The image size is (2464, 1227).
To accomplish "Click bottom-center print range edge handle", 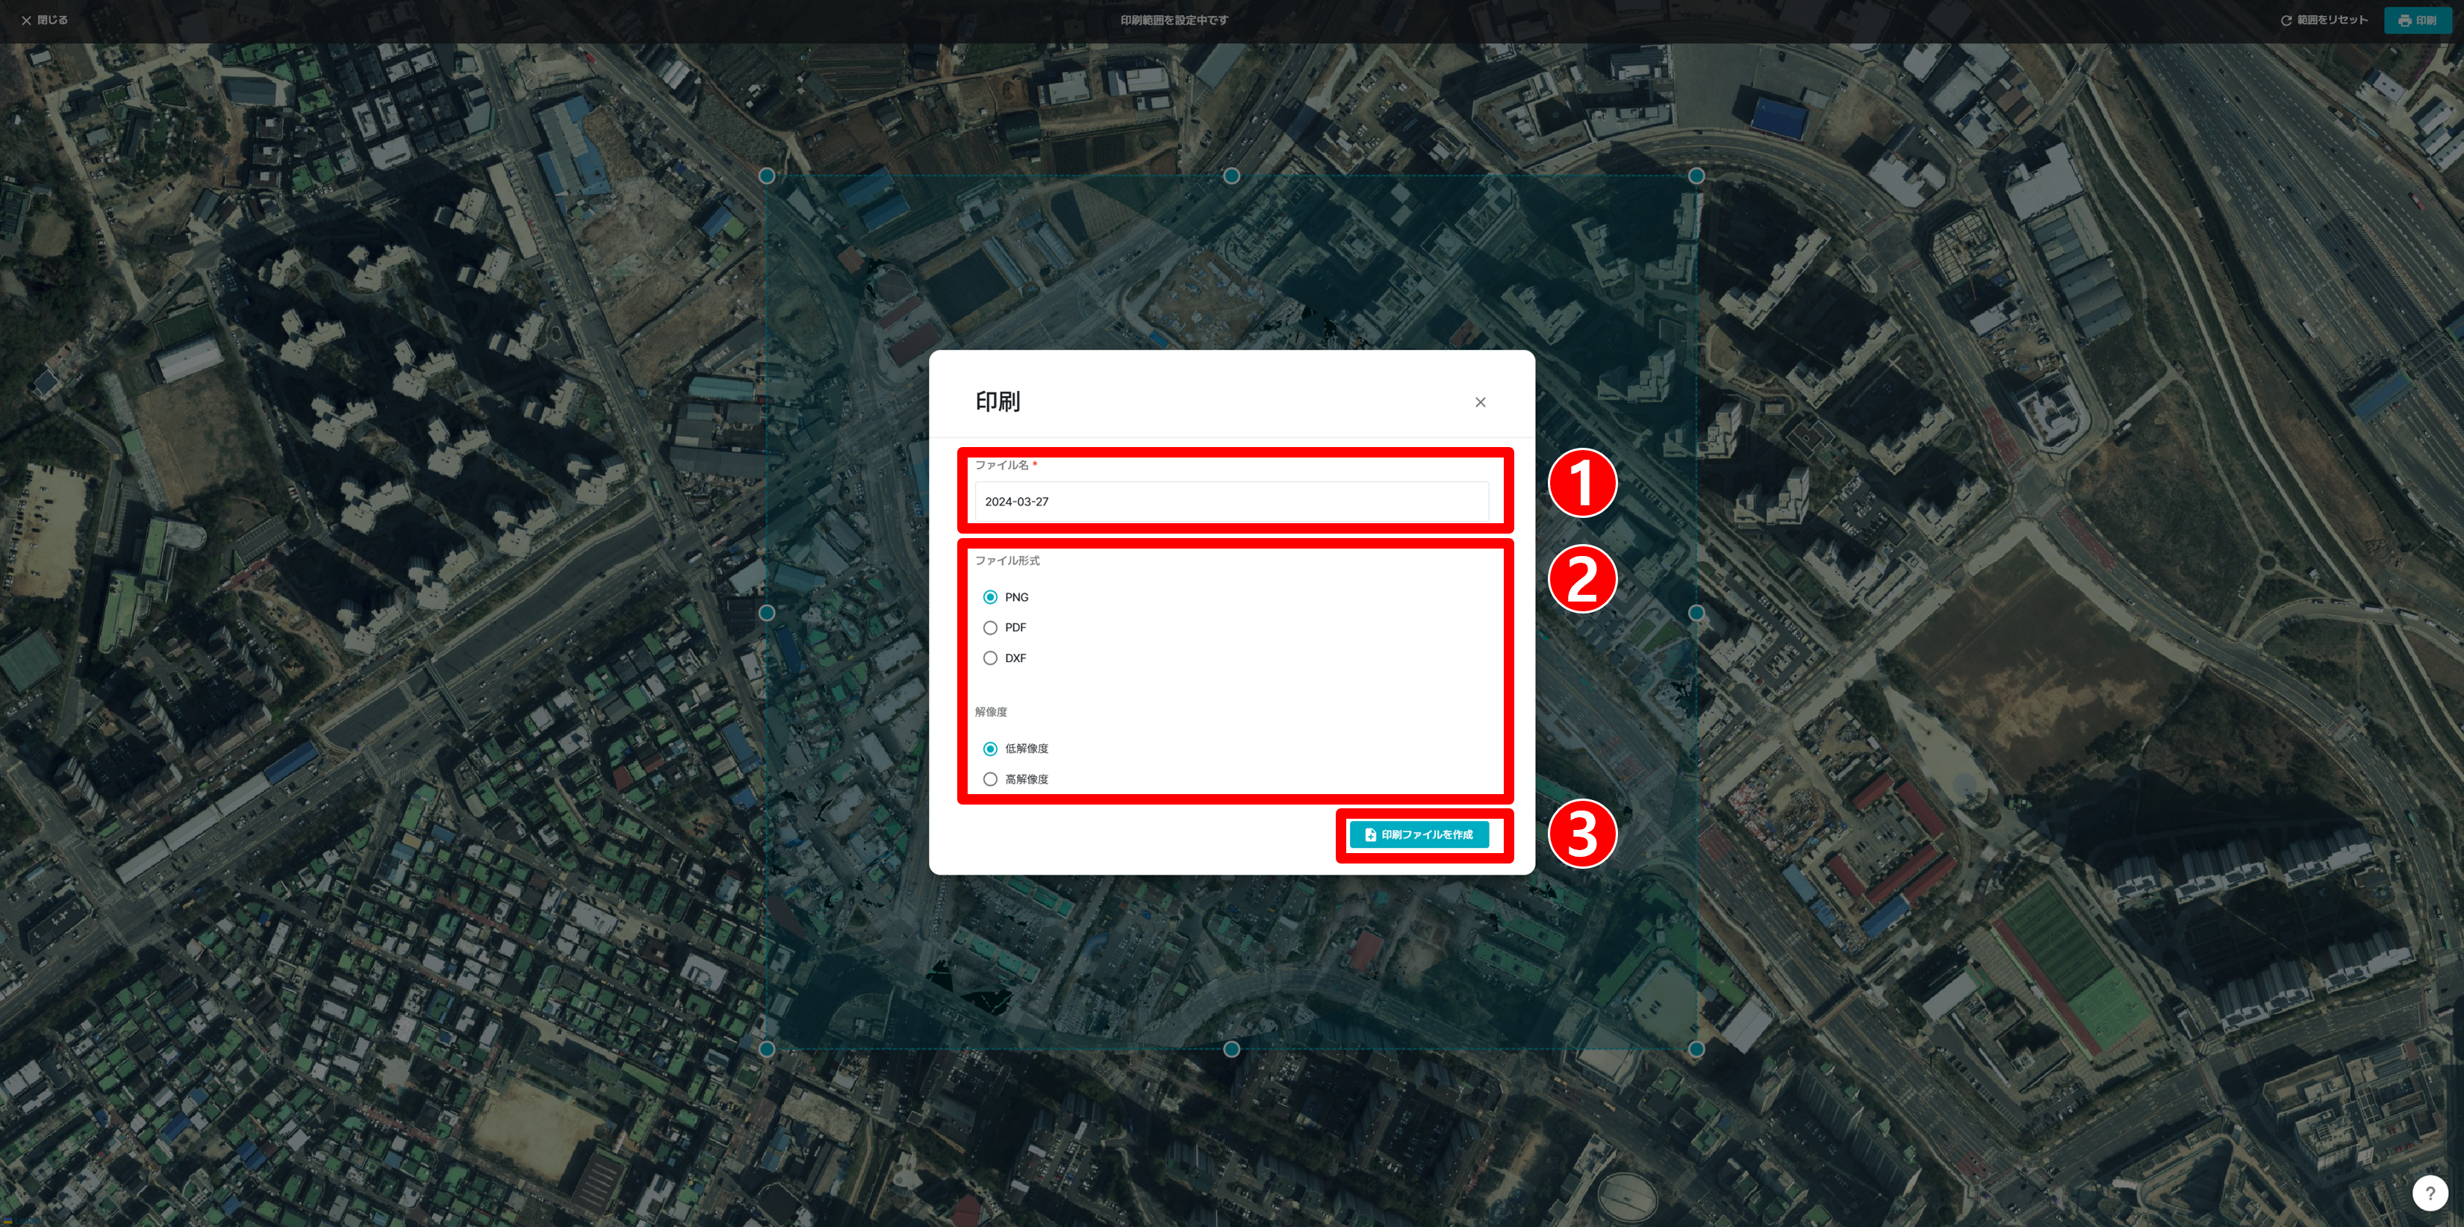I will (x=1232, y=1049).
